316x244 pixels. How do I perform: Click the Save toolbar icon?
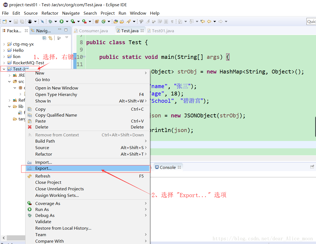pos(16,21)
